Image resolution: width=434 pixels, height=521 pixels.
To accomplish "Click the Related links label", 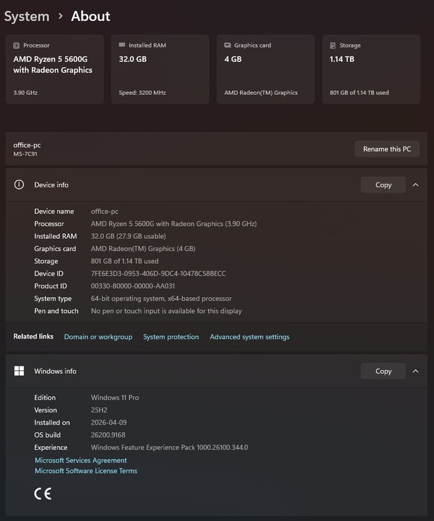I will 33,336.
